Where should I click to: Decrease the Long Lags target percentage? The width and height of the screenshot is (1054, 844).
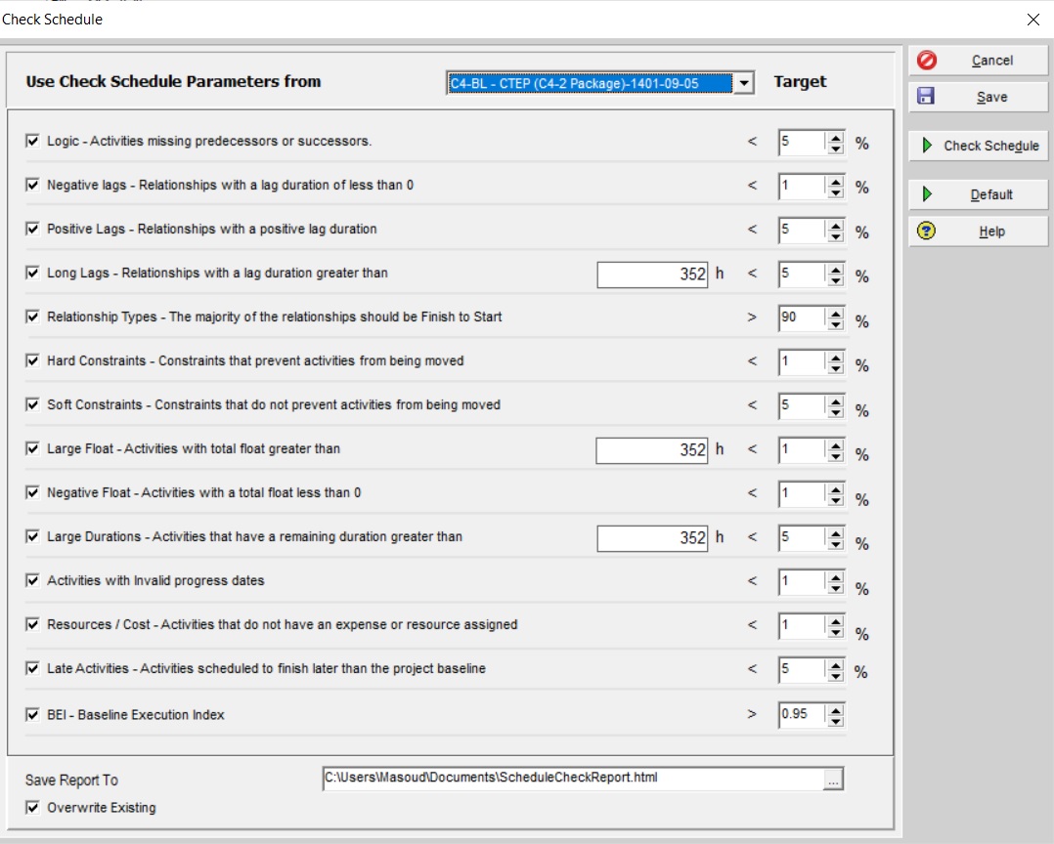click(x=836, y=280)
